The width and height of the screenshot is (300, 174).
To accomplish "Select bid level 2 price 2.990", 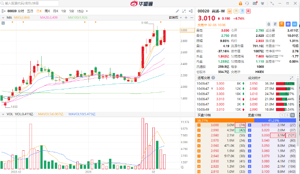I will point(215,130).
